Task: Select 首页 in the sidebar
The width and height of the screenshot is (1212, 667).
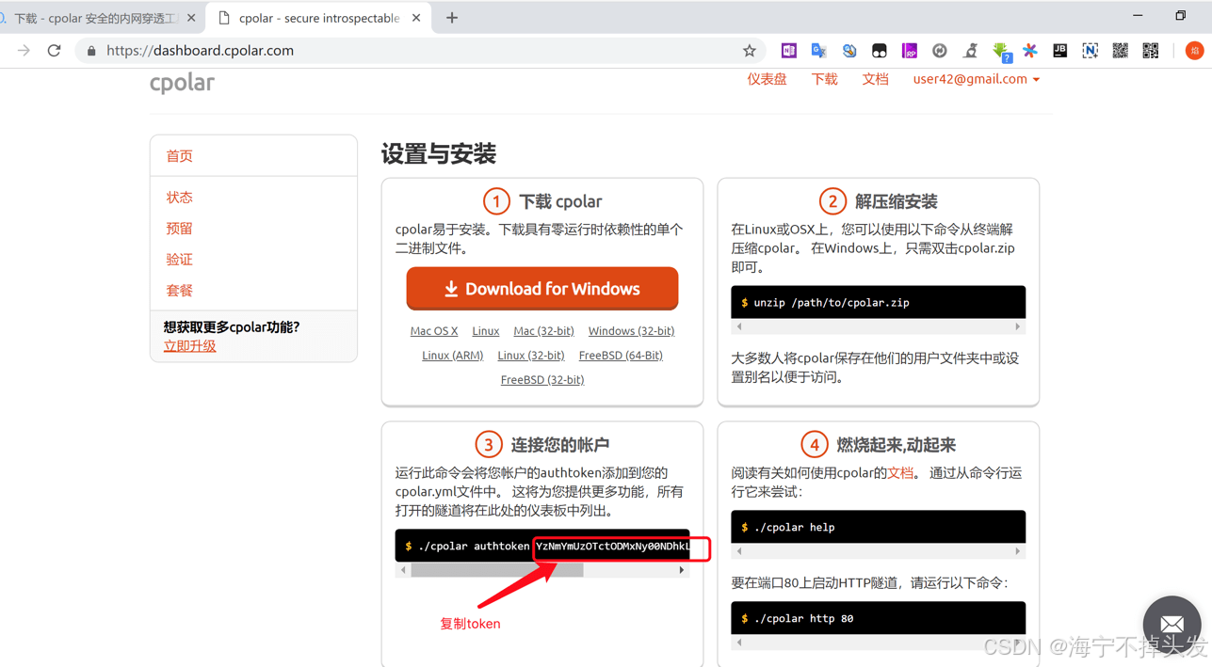Action: tap(179, 156)
